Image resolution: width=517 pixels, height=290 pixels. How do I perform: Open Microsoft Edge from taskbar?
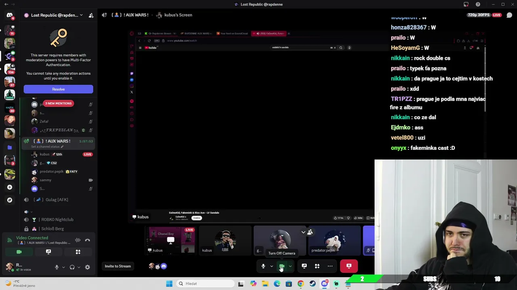pyautogui.click(x=277, y=284)
